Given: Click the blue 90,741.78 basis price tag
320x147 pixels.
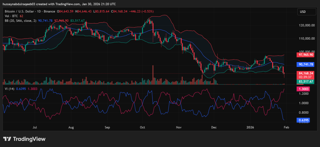Looking at the screenshot, I should click(306, 64).
